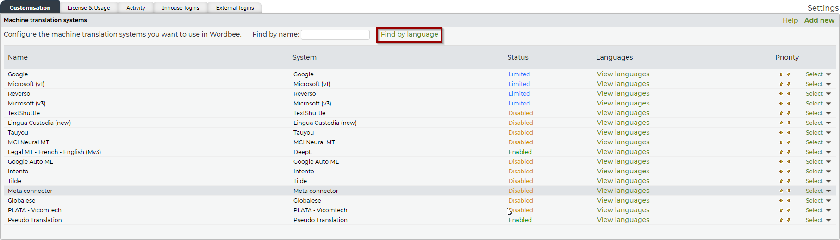Raise priority of Globalese system
840x240 pixels.
coord(781,201)
